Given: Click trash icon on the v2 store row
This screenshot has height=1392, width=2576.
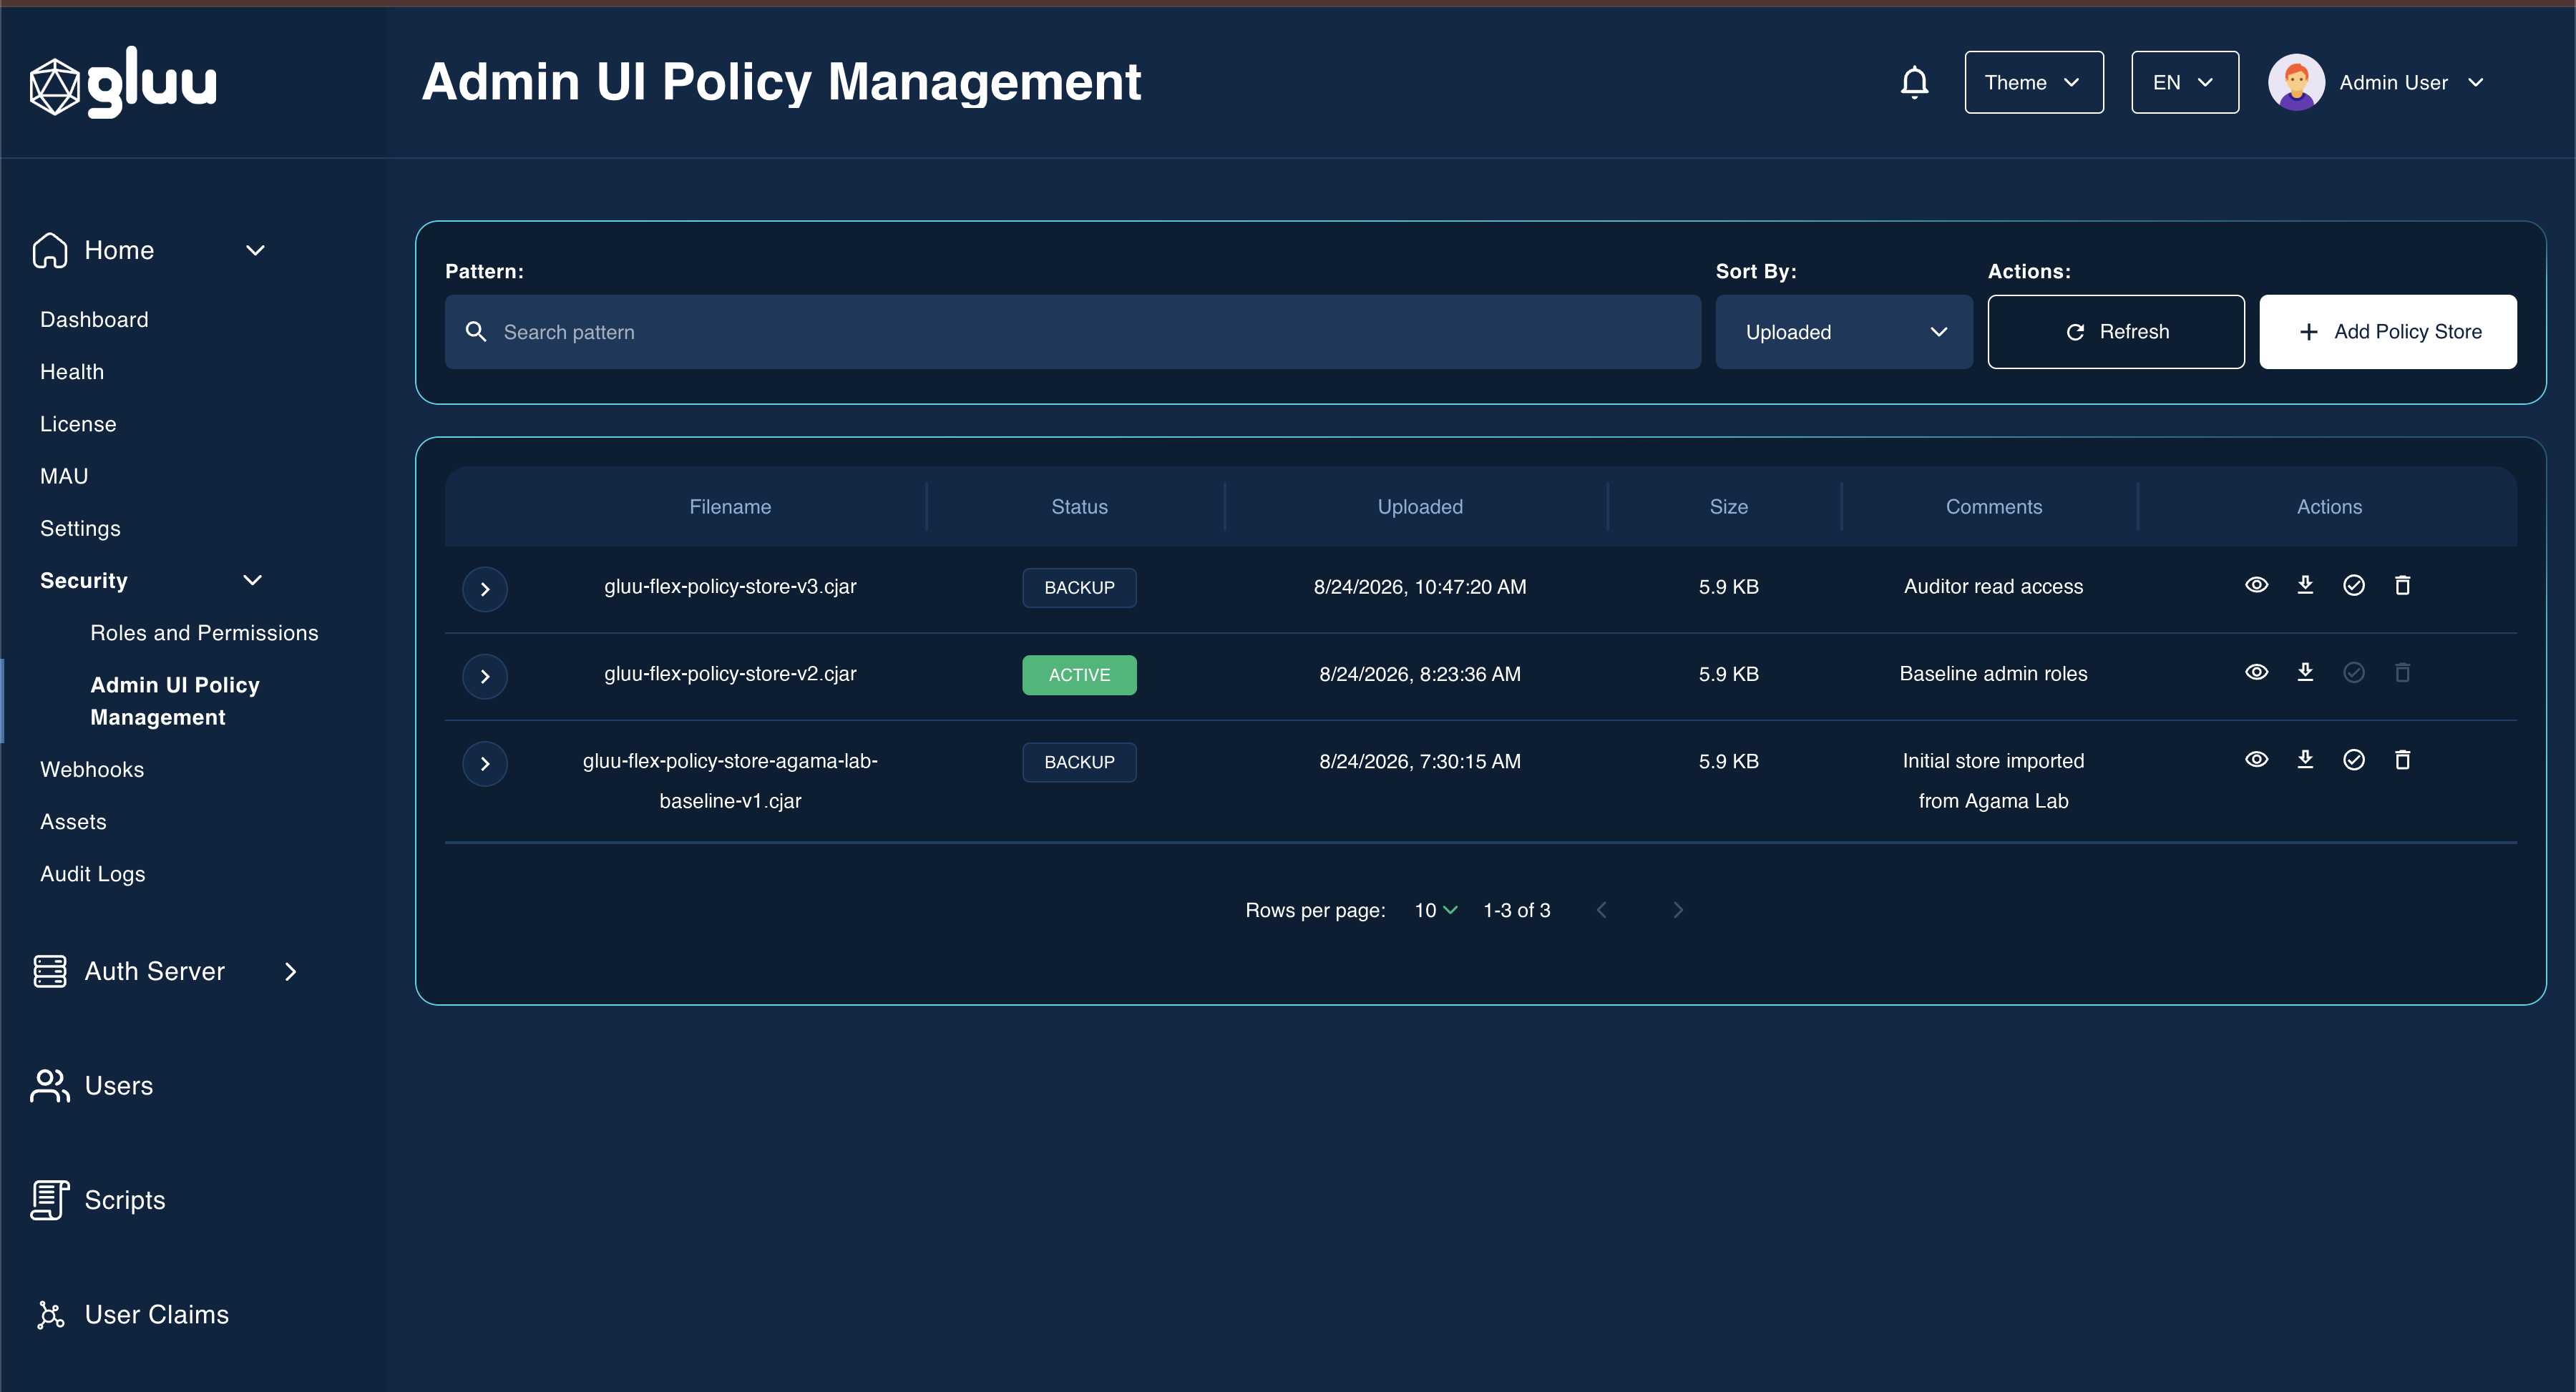Looking at the screenshot, I should [2402, 672].
